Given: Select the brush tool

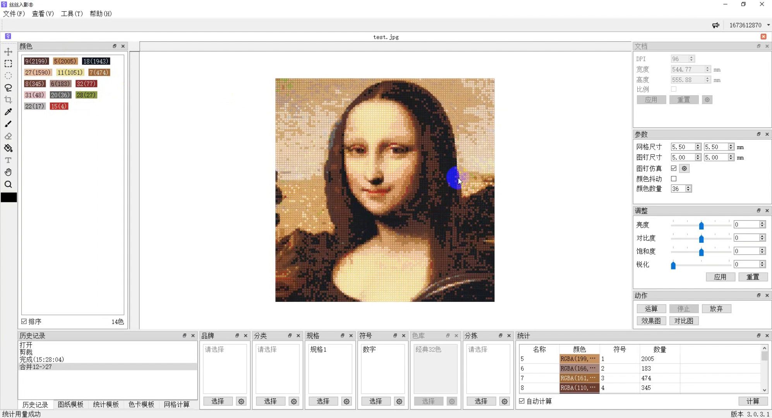Looking at the screenshot, I should pyautogui.click(x=8, y=124).
